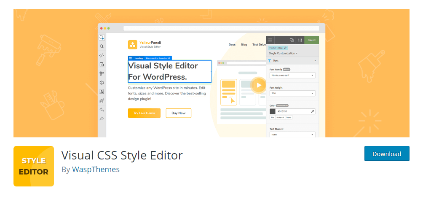
Task: Open the Text Shadow dropdown
Action: point(292,134)
